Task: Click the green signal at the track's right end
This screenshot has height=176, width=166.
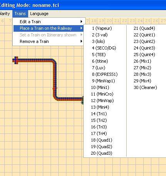Action: click(x=83, y=103)
